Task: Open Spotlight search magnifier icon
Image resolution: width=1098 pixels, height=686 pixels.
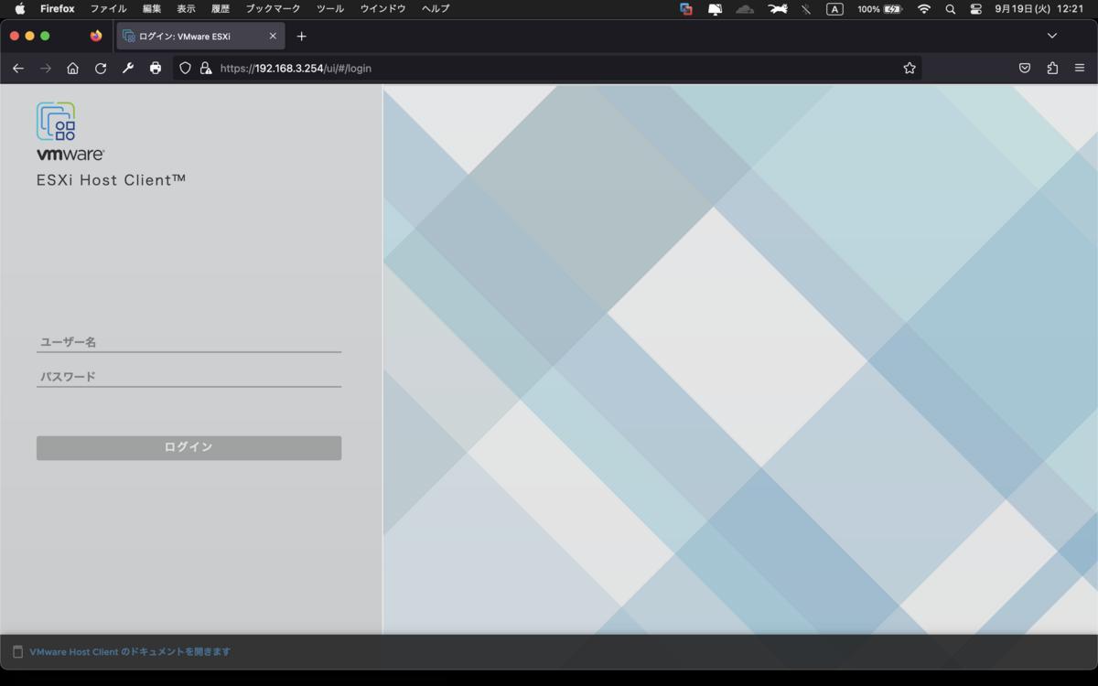Action: [x=951, y=9]
